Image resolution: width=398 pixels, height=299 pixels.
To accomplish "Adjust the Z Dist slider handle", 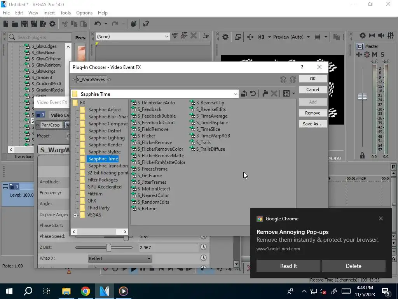I will click(109, 247).
